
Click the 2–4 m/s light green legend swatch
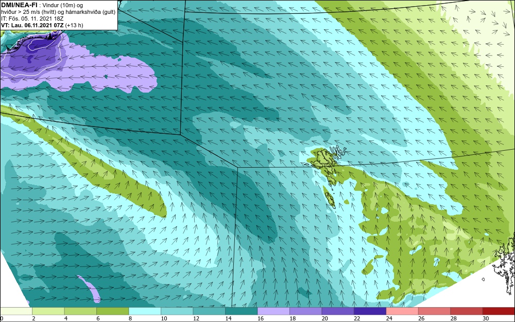pos(48,311)
